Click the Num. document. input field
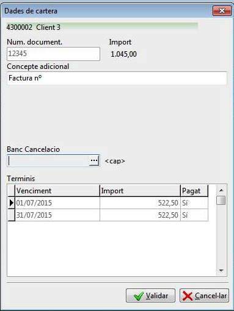Viewport: 234px width, 311px height. [53, 54]
